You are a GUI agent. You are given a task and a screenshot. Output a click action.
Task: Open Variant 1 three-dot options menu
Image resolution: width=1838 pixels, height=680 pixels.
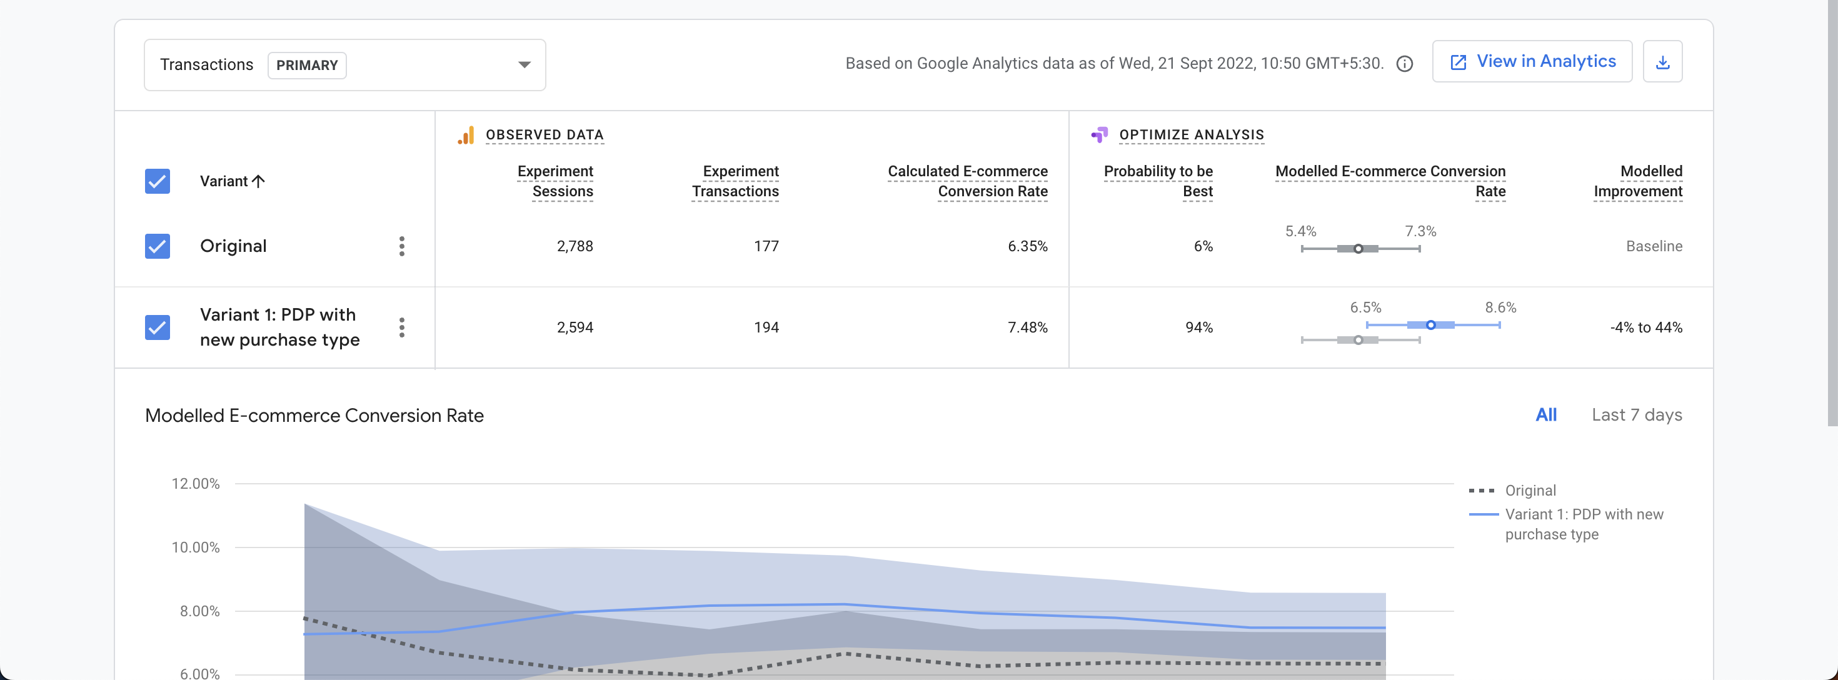(x=402, y=327)
